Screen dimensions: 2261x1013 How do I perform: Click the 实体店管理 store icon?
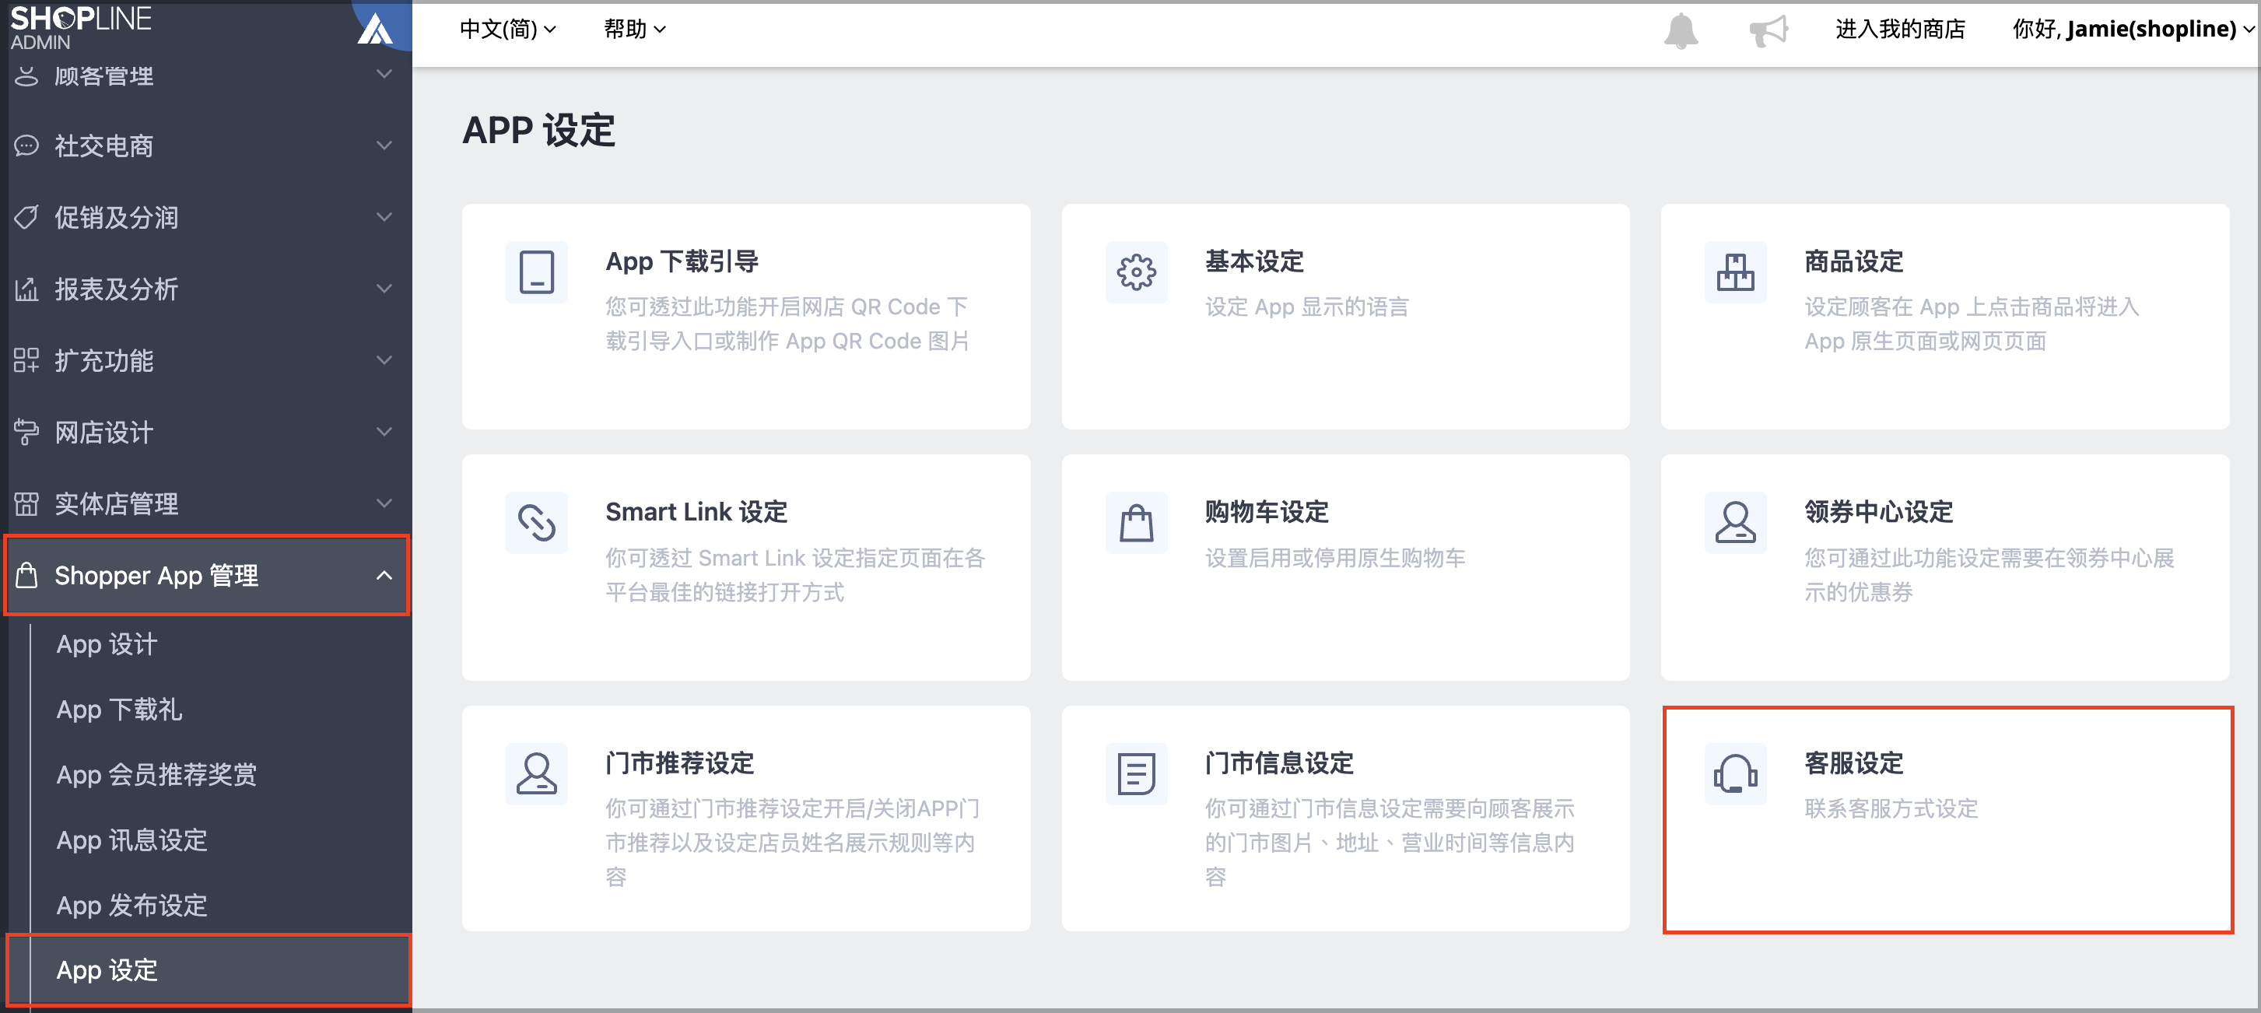(x=26, y=503)
